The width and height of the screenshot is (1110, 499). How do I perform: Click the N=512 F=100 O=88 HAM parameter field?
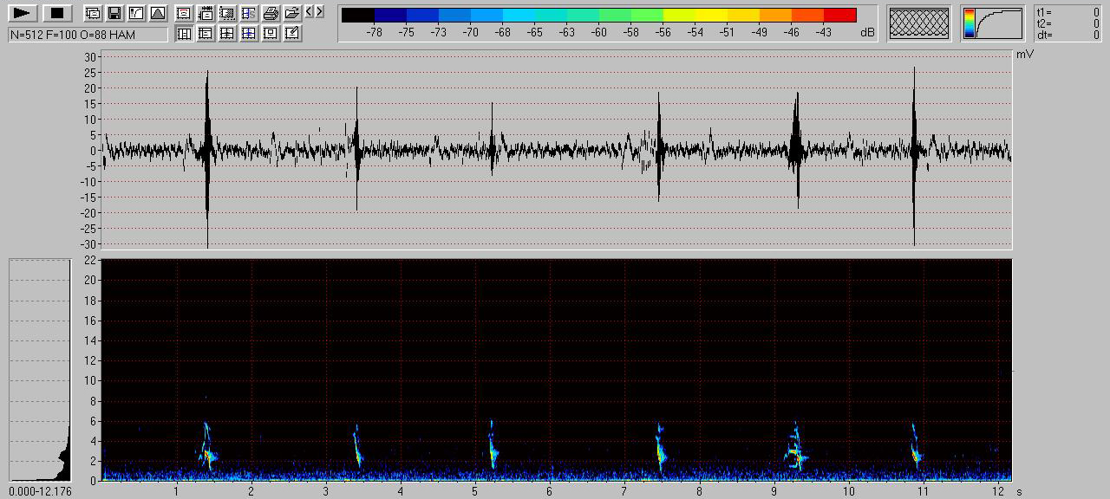(x=88, y=35)
